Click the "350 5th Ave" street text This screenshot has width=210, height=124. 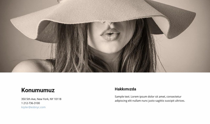(x=28, y=99)
